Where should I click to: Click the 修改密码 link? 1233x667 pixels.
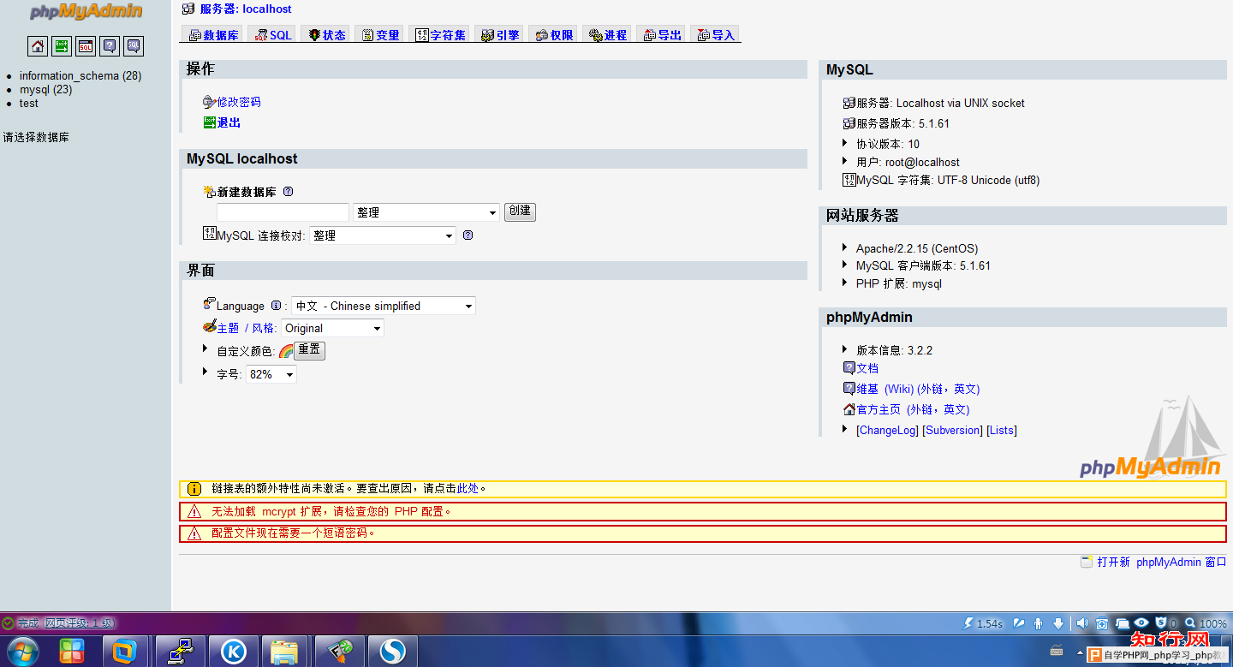pos(238,102)
